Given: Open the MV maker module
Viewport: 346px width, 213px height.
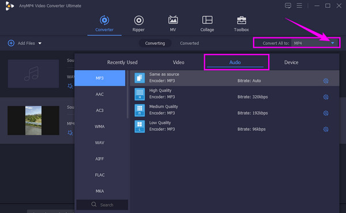Looking at the screenshot, I should click(x=173, y=24).
